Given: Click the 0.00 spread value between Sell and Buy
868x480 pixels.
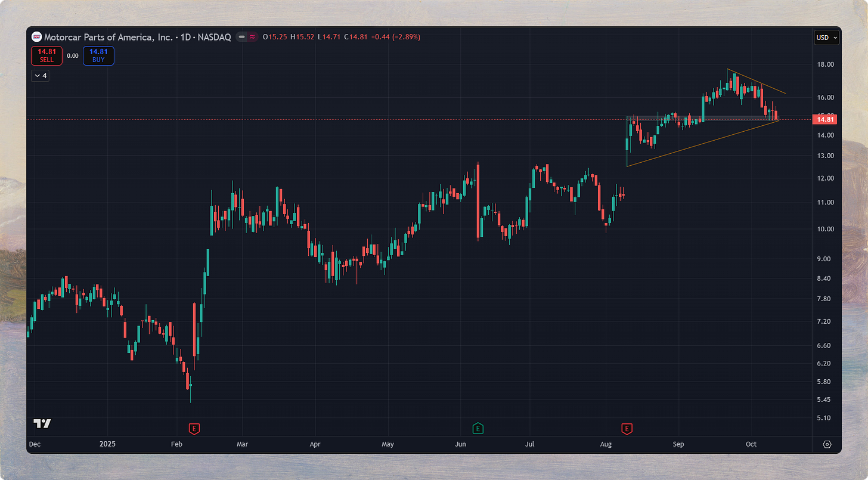Looking at the screenshot, I should coord(72,56).
